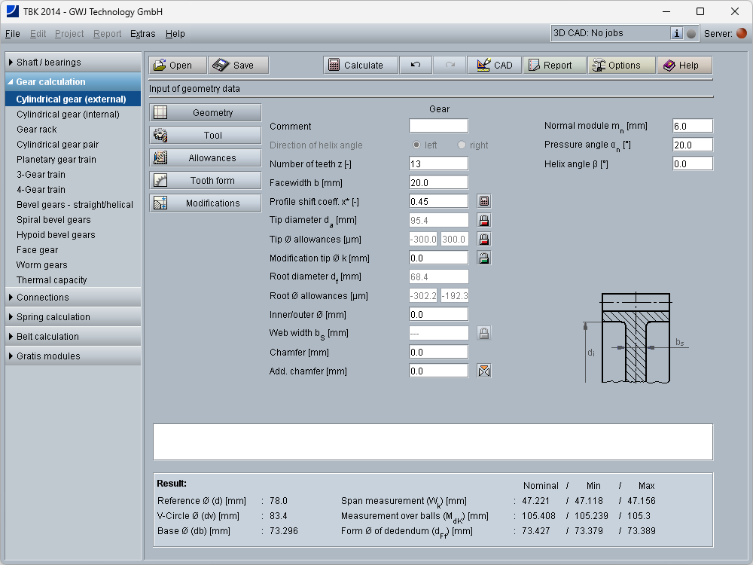Screen dimensions: 753x565
Task: Save the current calculation with the Save button
Action: (x=238, y=66)
